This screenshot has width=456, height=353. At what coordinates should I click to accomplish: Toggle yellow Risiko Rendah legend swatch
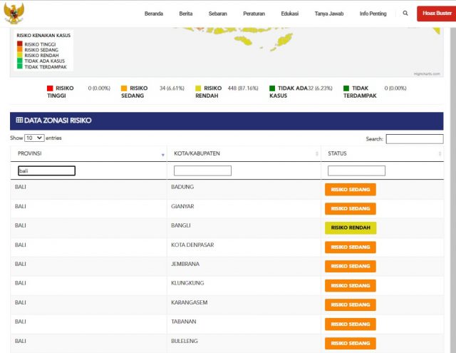point(198,88)
